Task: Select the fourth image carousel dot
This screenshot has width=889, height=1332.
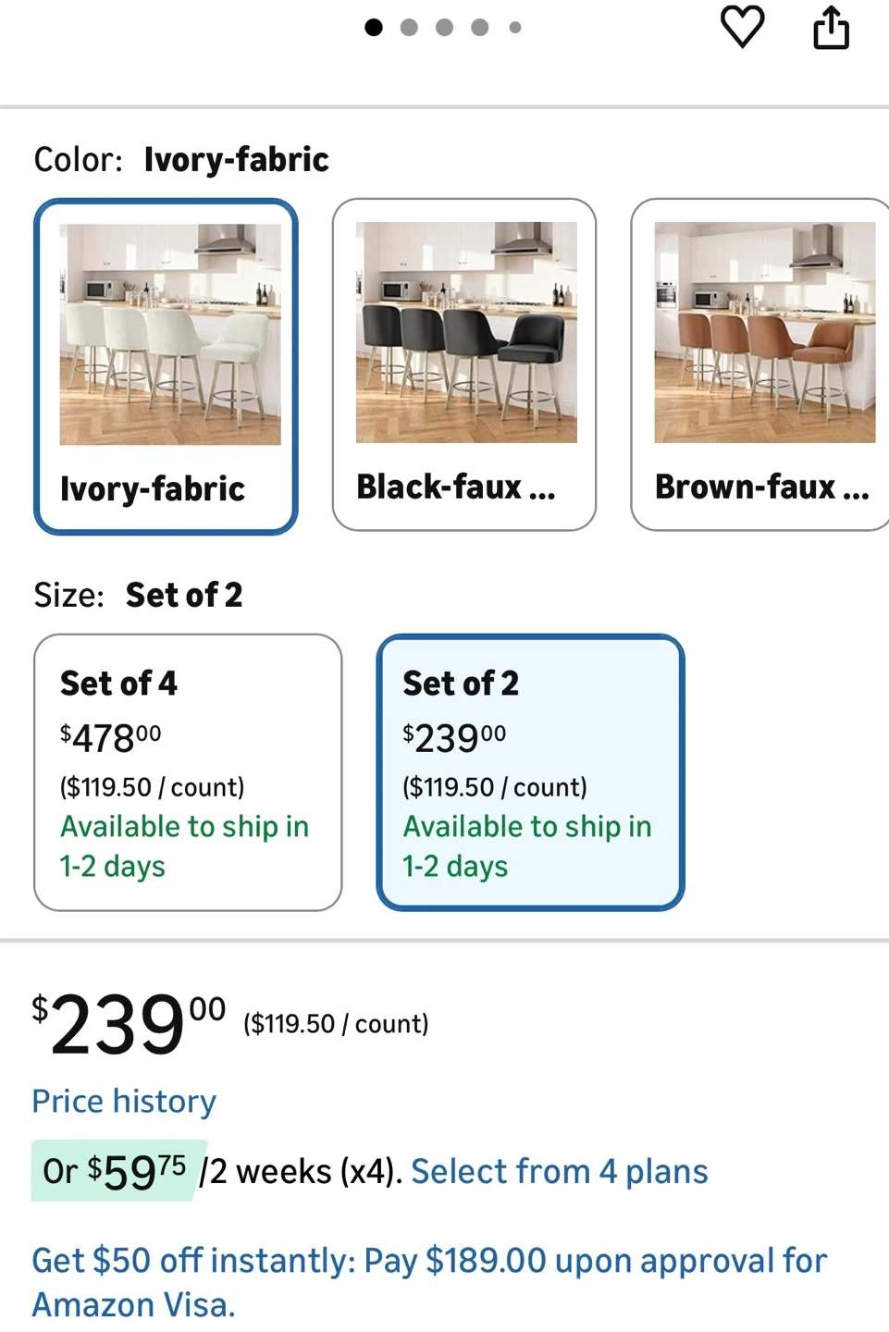Action: click(x=479, y=28)
